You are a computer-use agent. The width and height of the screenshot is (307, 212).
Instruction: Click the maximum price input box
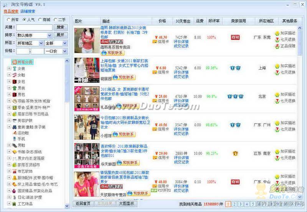pos(37,51)
